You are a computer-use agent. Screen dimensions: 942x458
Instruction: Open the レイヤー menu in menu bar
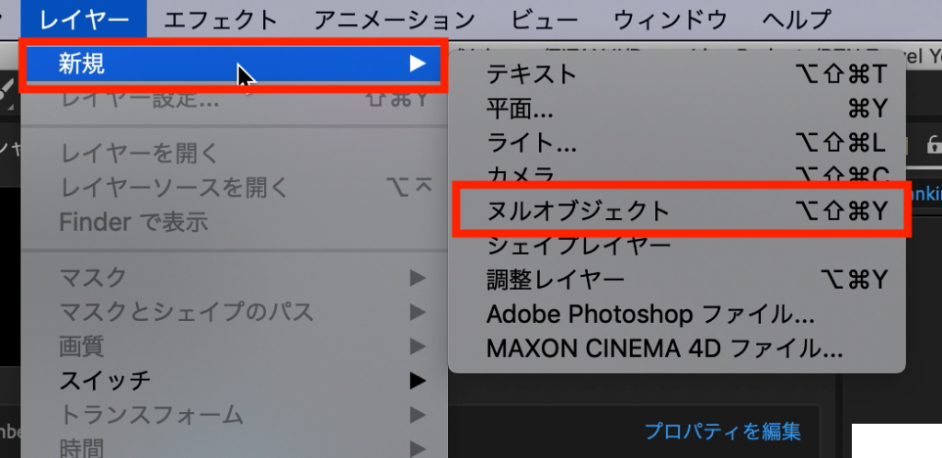tap(84, 19)
